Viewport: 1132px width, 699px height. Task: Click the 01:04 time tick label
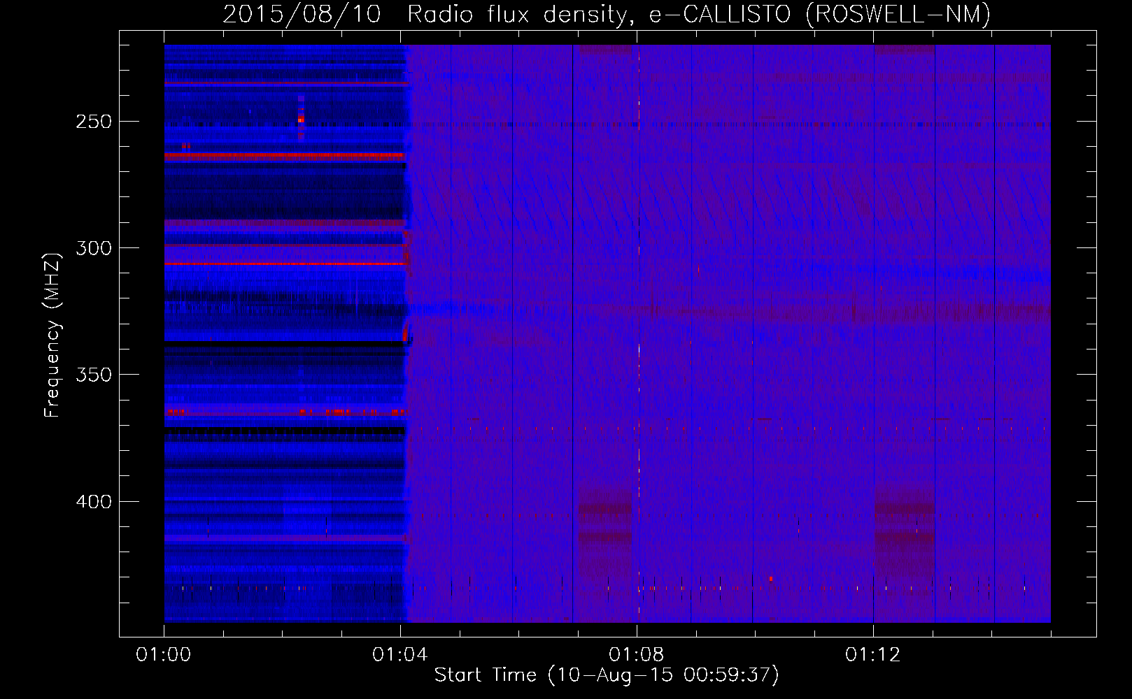point(399,655)
